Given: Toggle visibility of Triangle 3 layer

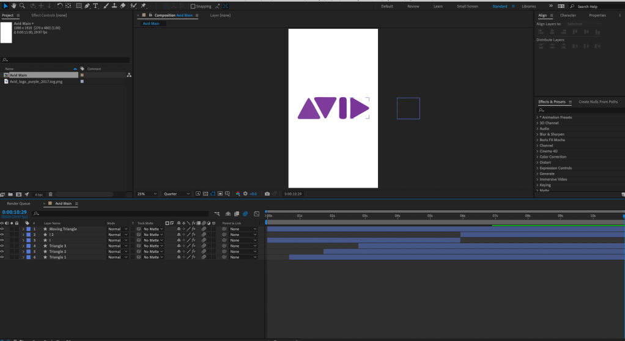Looking at the screenshot, I should [2, 246].
